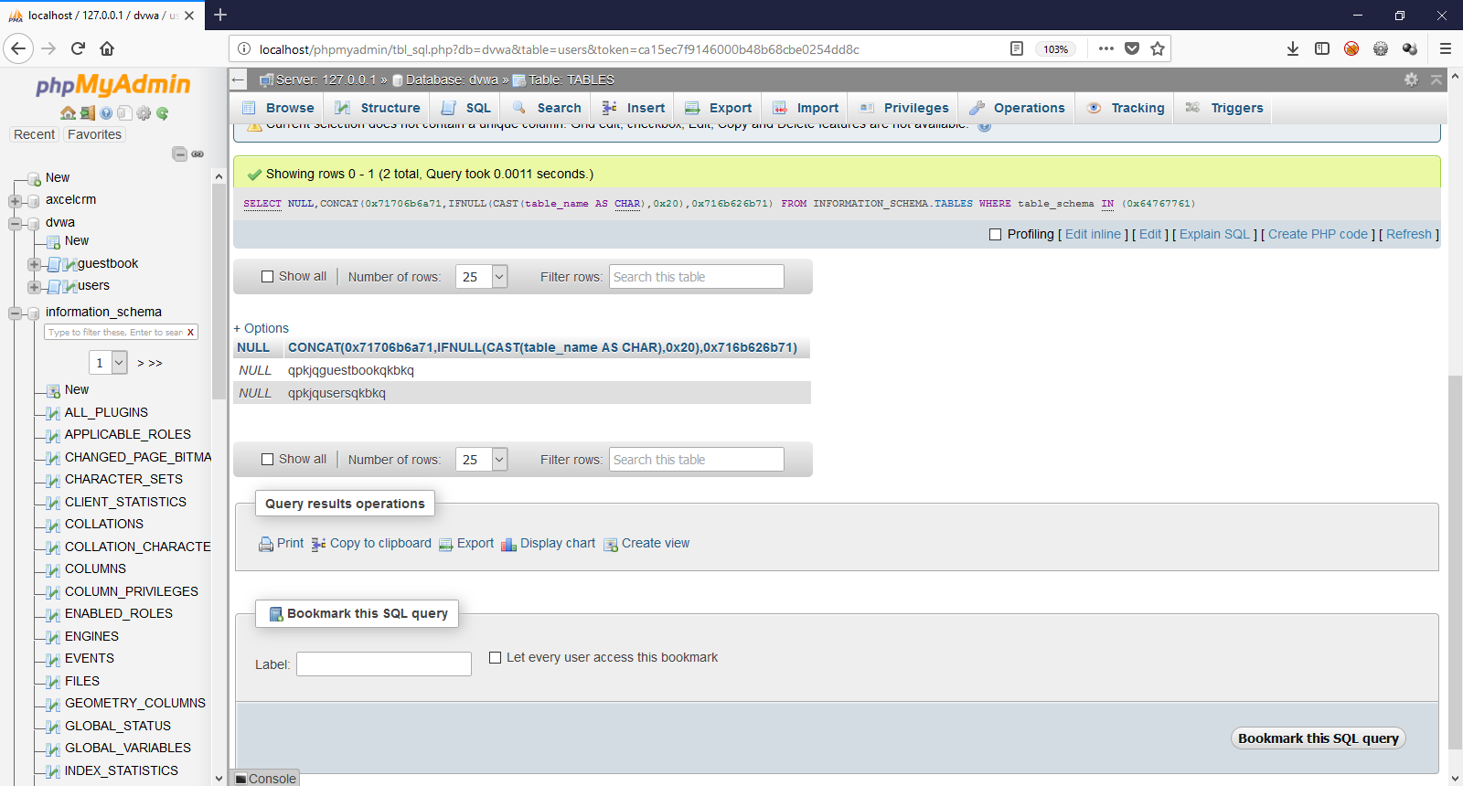The image size is (1463, 786).
Task: Expand the guestbook table node
Action: [x=34, y=264]
